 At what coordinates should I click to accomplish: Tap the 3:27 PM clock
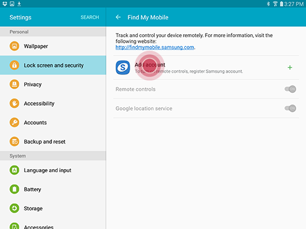(x=294, y=4)
